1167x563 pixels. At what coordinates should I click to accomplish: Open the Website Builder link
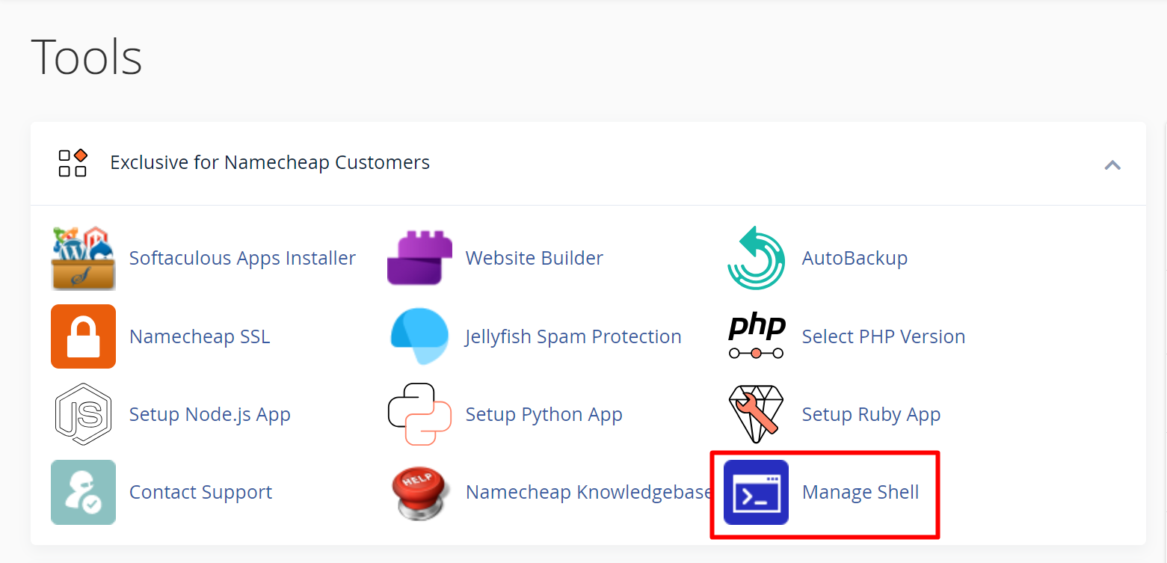point(535,258)
